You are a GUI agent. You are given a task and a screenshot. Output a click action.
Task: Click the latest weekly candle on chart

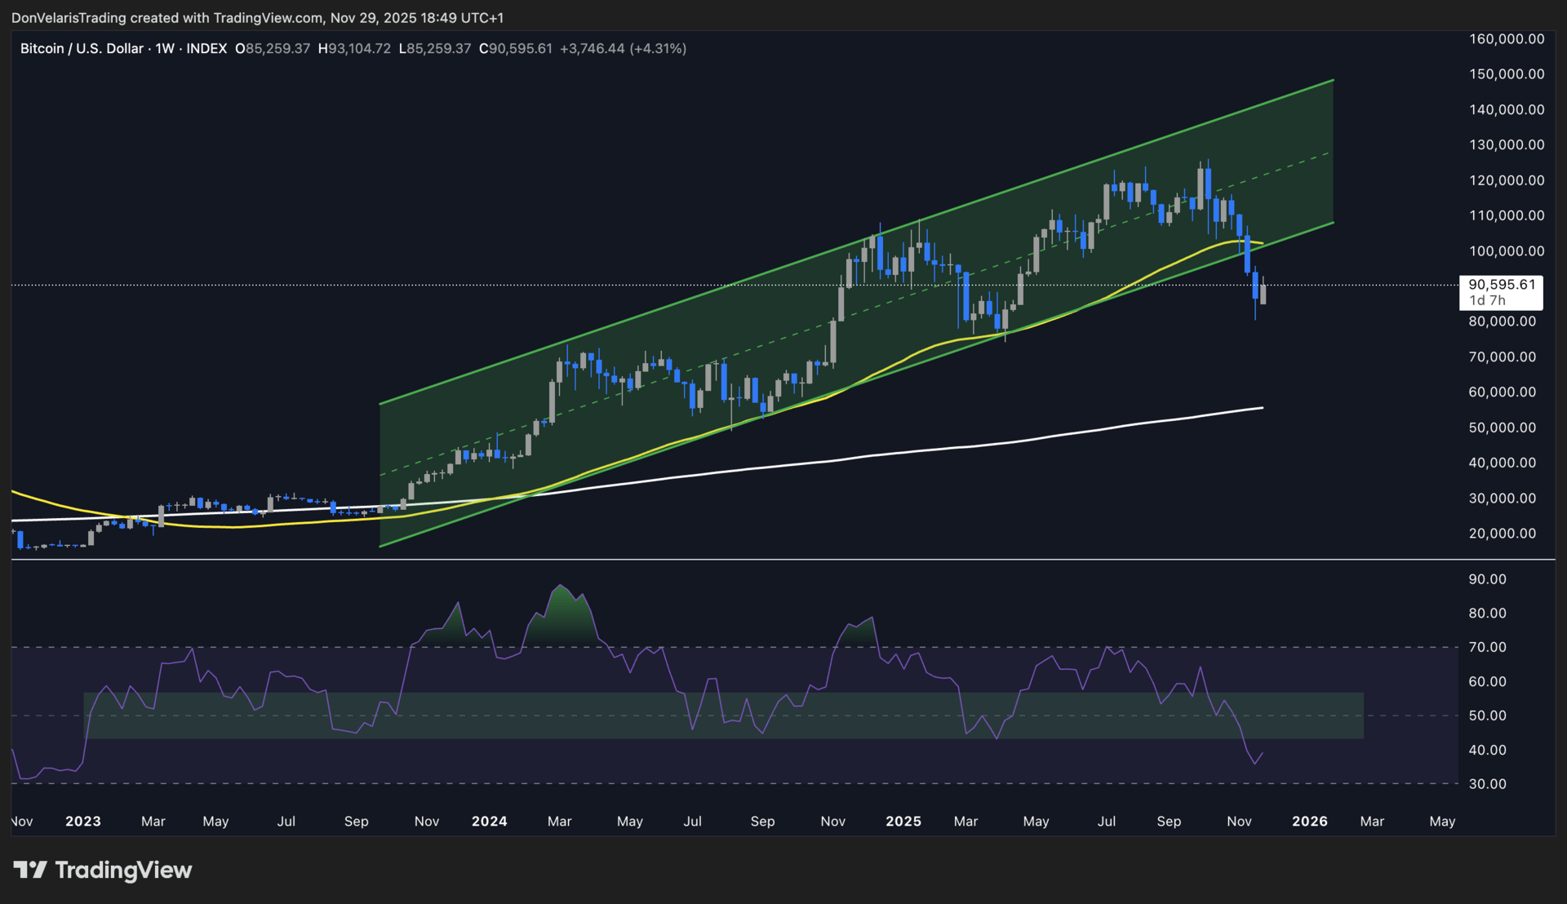pyautogui.click(x=1263, y=294)
